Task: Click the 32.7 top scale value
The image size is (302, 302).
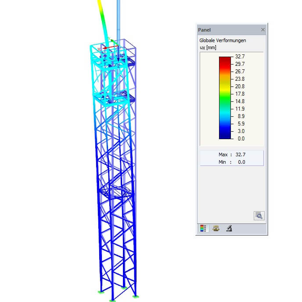Action: pyautogui.click(x=240, y=57)
